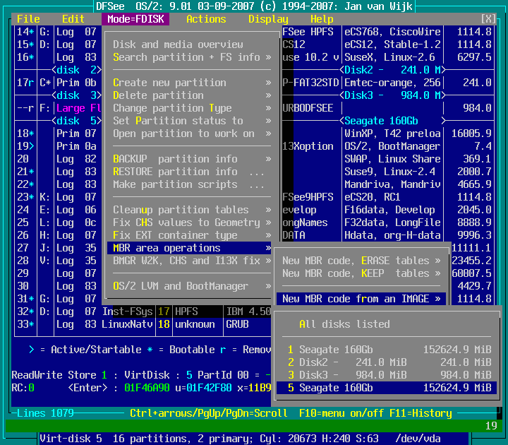Open the Edit menu
The width and height of the screenshot is (508, 445).
[73, 19]
